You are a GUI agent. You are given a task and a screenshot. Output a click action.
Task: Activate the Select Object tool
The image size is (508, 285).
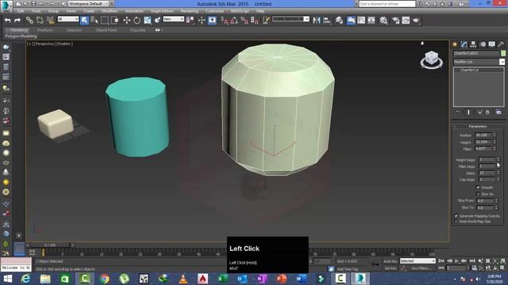(84, 21)
